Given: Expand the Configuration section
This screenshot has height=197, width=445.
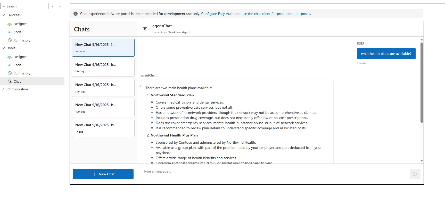Looking at the screenshot, I should pyautogui.click(x=4, y=89).
